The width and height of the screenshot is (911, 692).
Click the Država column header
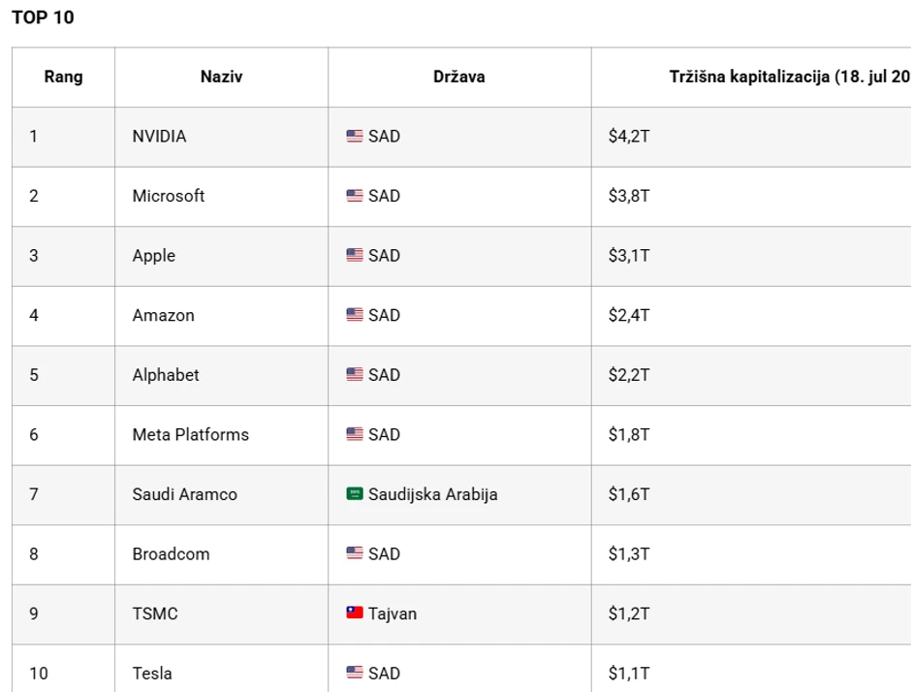coord(459,78)
